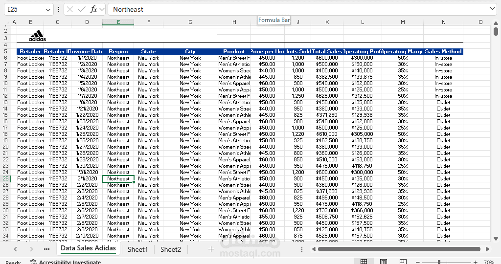The height and width of the screenshot is (264, 501).
Task: Click the 1/31/2020 invoice date cell
Action: pyautogui.click(x=87, y=173)
